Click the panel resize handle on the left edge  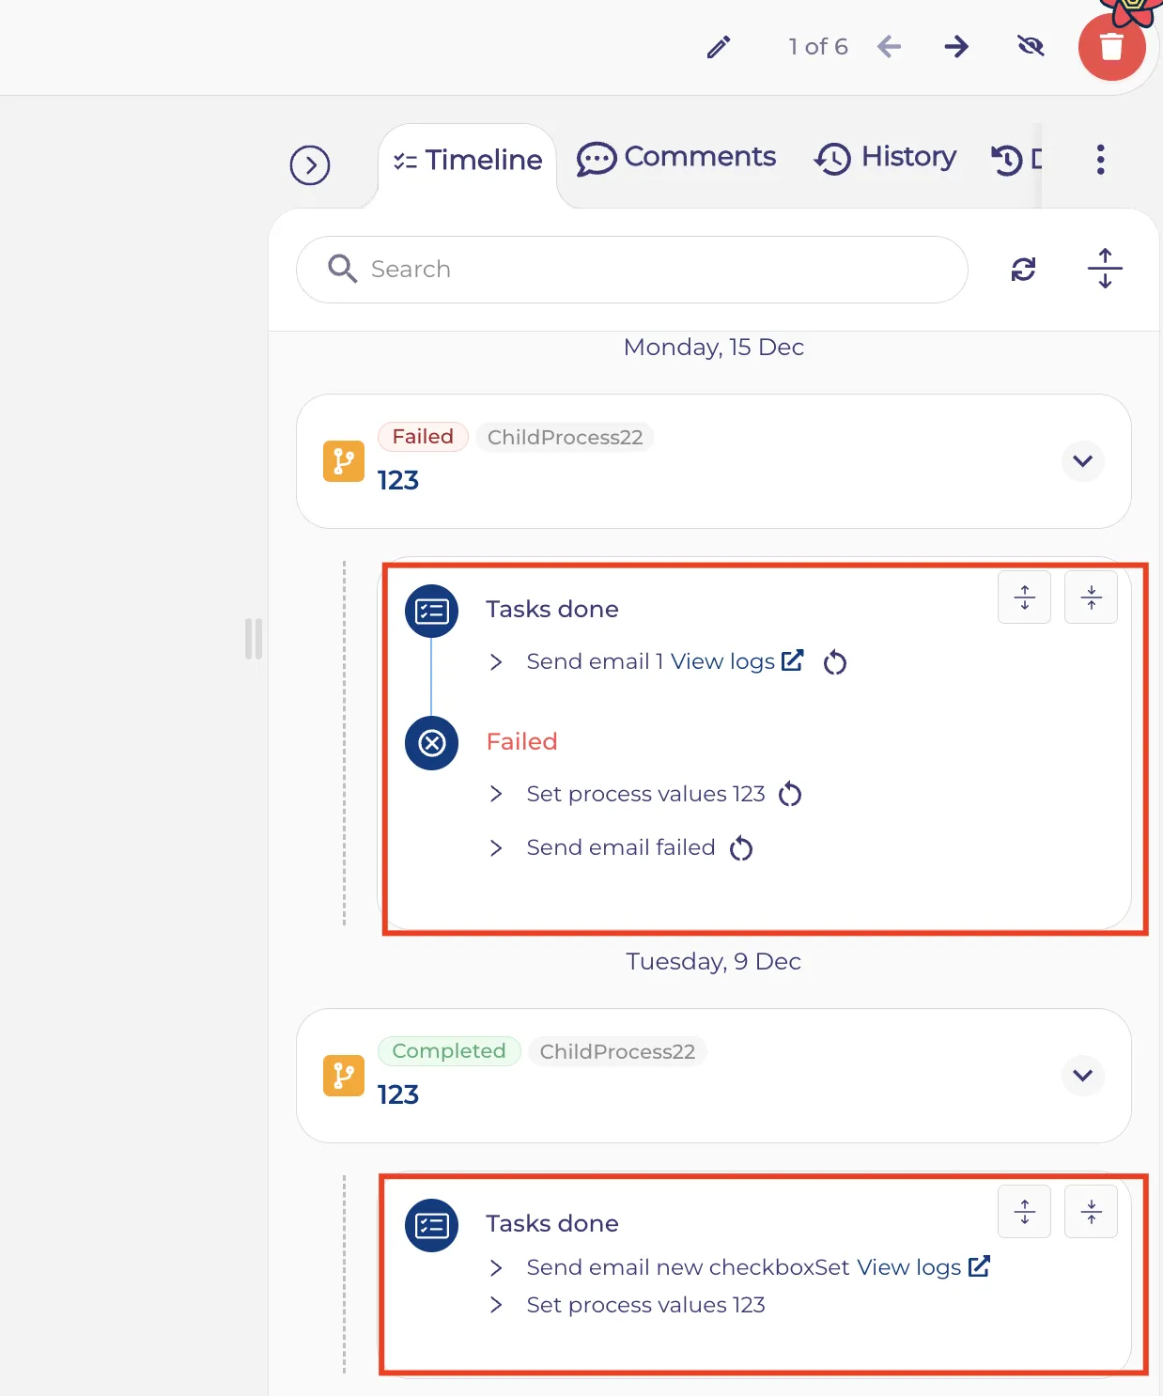click(254, 639)
